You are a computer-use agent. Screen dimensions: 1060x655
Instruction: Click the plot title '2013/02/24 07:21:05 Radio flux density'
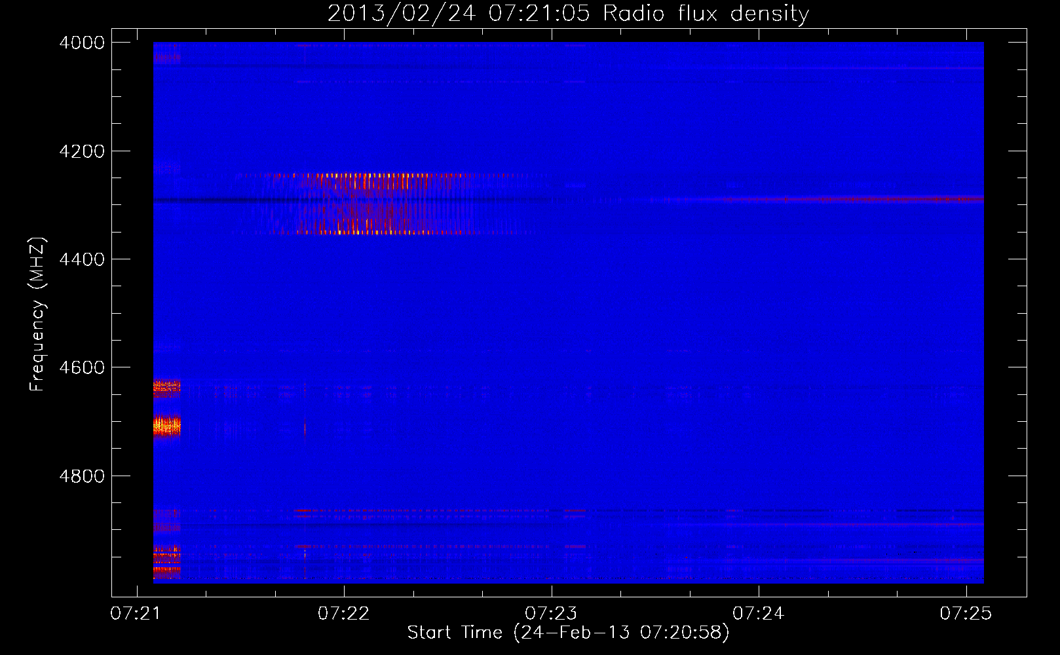point(568,13)
